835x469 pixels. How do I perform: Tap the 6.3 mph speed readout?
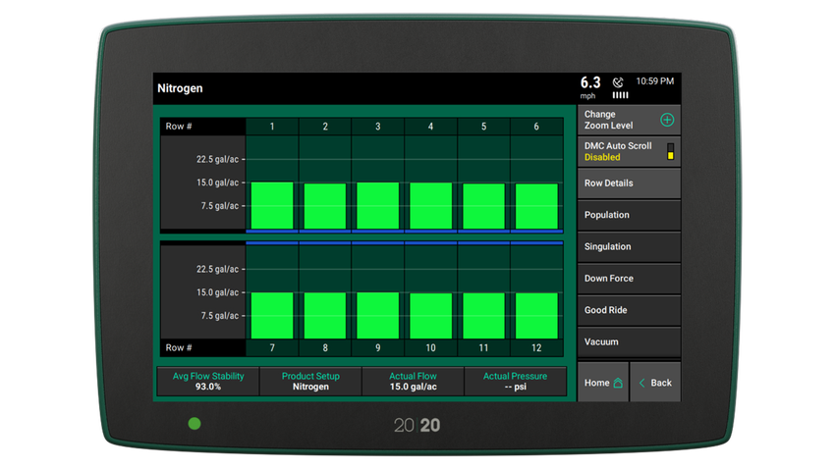590,87
